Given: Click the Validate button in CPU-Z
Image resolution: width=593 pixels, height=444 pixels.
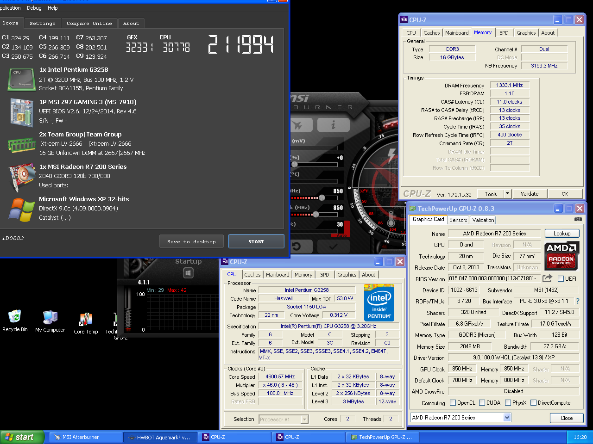Looking at the screenshot, I should 530,194.
